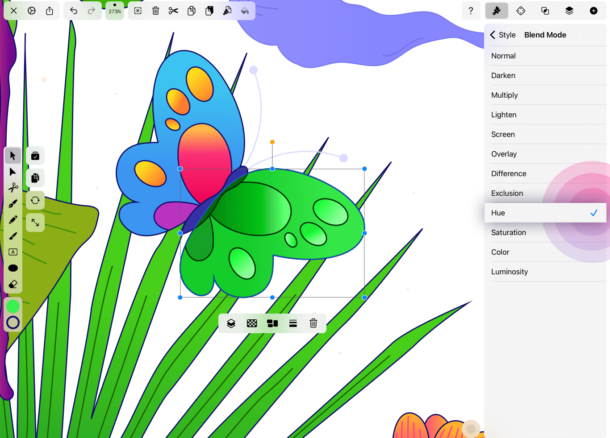
Task: Pick the Eraser tool
Action: click(x=13, y=284)
